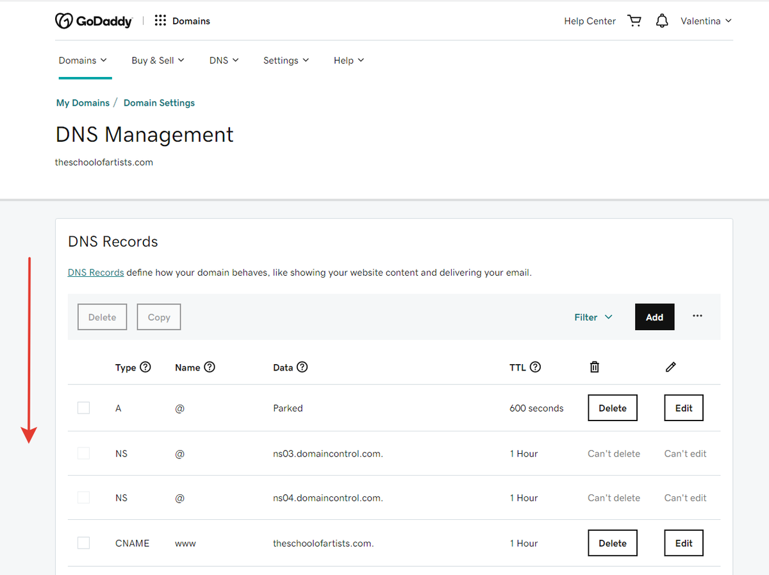Click theschoolofartists.com under DNS Management
769x575 pixels.
(104, 162)
